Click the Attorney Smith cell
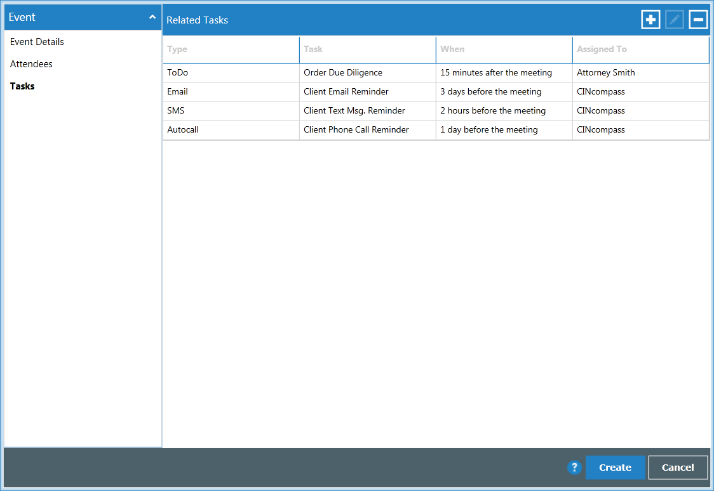The width and height of the screenshot is (714, 491). (x=605, y=72)
